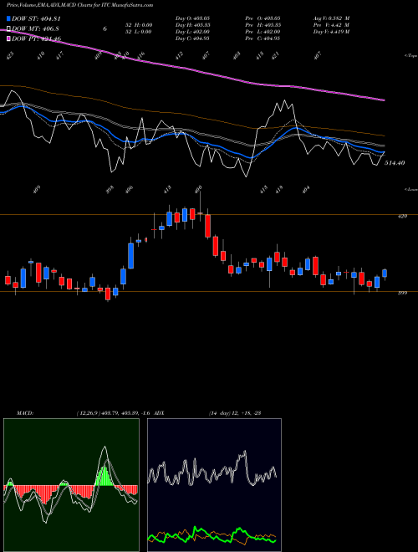The image size is (418, 552).
Task: Click the MACD '(12,26,9)' parameter values text
Action: [x=114, y=413]
